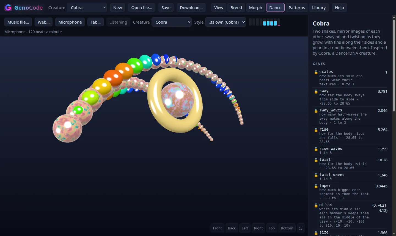This screenshot has width=396, height=236.
Task: Expand the Style dropdown showing Its own (Cobra)
Action: click(226, 22)
